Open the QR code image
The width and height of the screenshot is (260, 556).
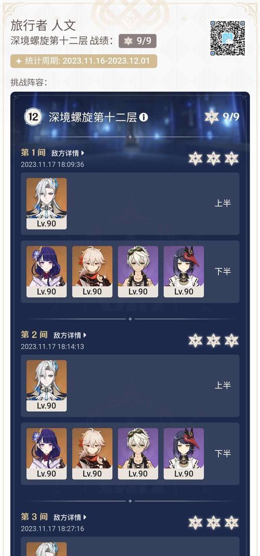(227, 38)
